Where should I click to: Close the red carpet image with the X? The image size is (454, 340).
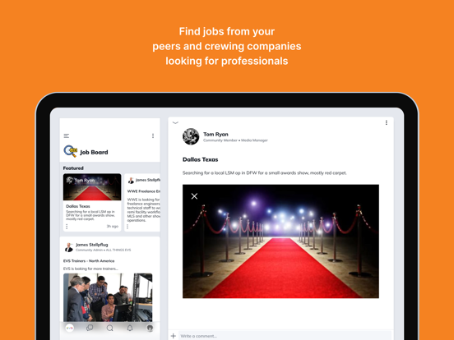pos(194,196)
